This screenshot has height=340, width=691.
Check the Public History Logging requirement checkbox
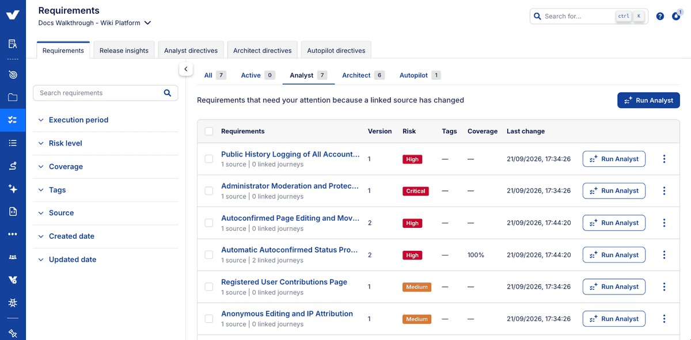click(209, 159)
